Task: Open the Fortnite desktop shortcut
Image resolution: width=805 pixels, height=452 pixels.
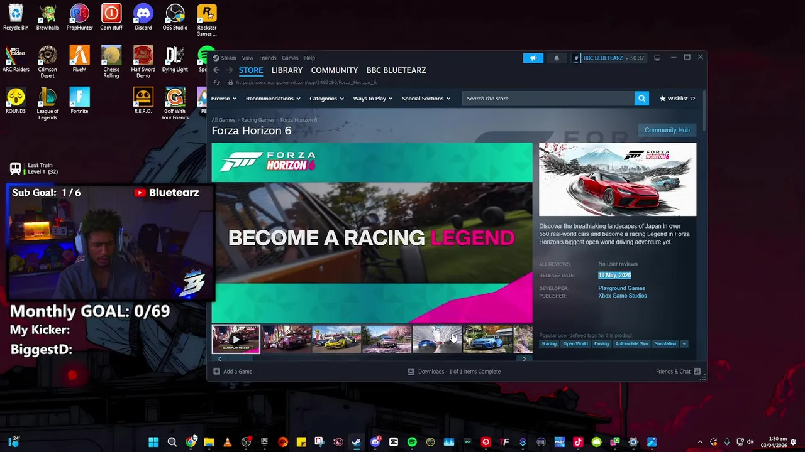Action: pos(79,100)
